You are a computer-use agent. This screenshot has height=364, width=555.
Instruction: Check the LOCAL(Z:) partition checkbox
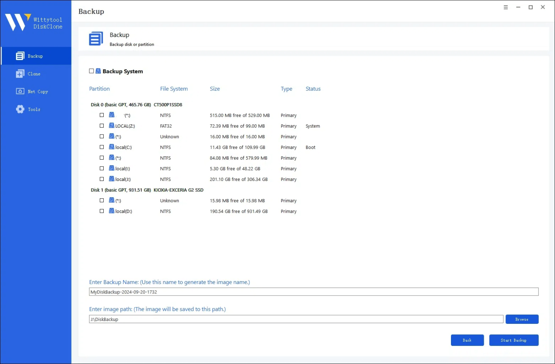click(x=102, y=126)
